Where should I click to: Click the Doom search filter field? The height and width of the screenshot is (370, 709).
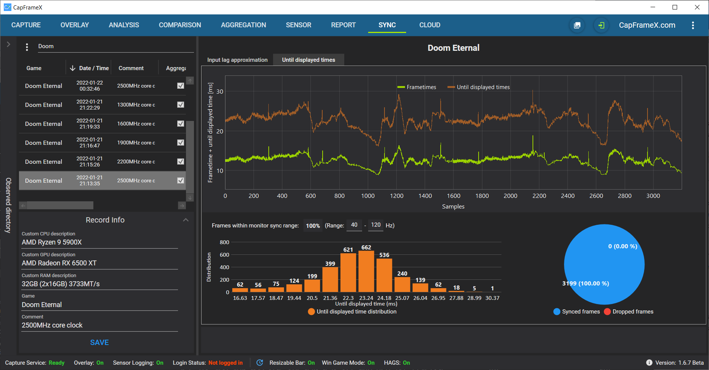tap(116, 46)
